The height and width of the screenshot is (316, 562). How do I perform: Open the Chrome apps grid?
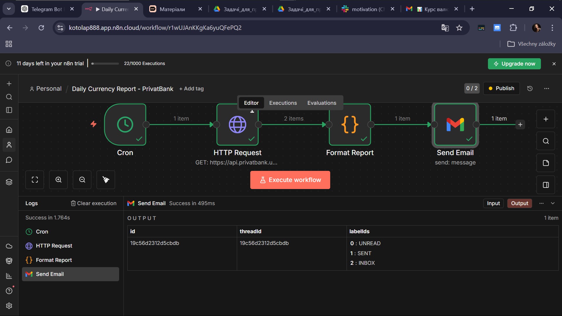pos(9,44)
